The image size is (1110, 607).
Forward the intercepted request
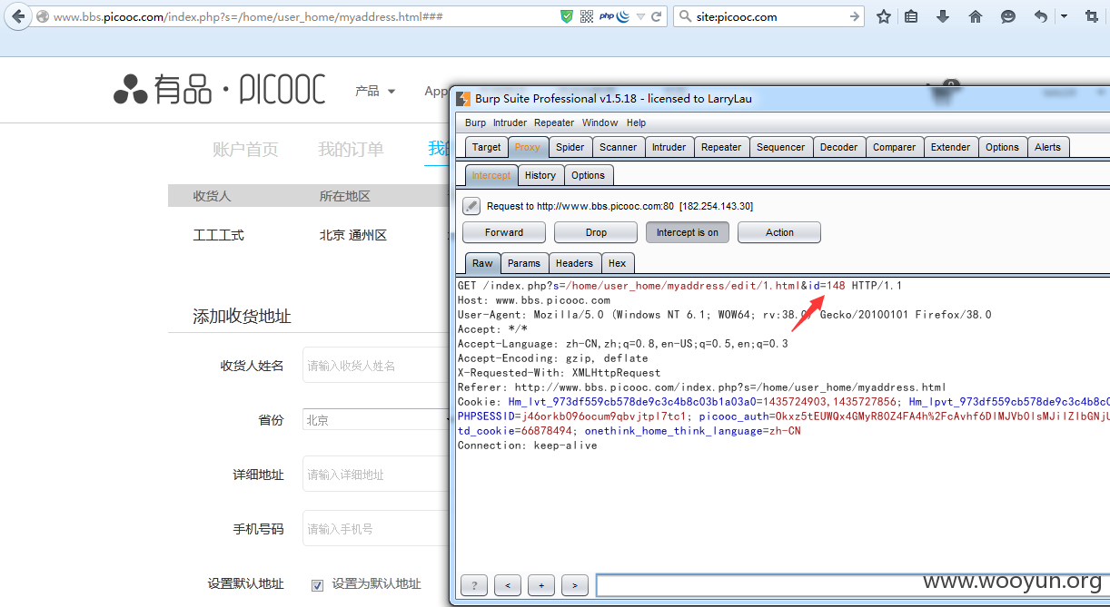click(x=504, y=232)
